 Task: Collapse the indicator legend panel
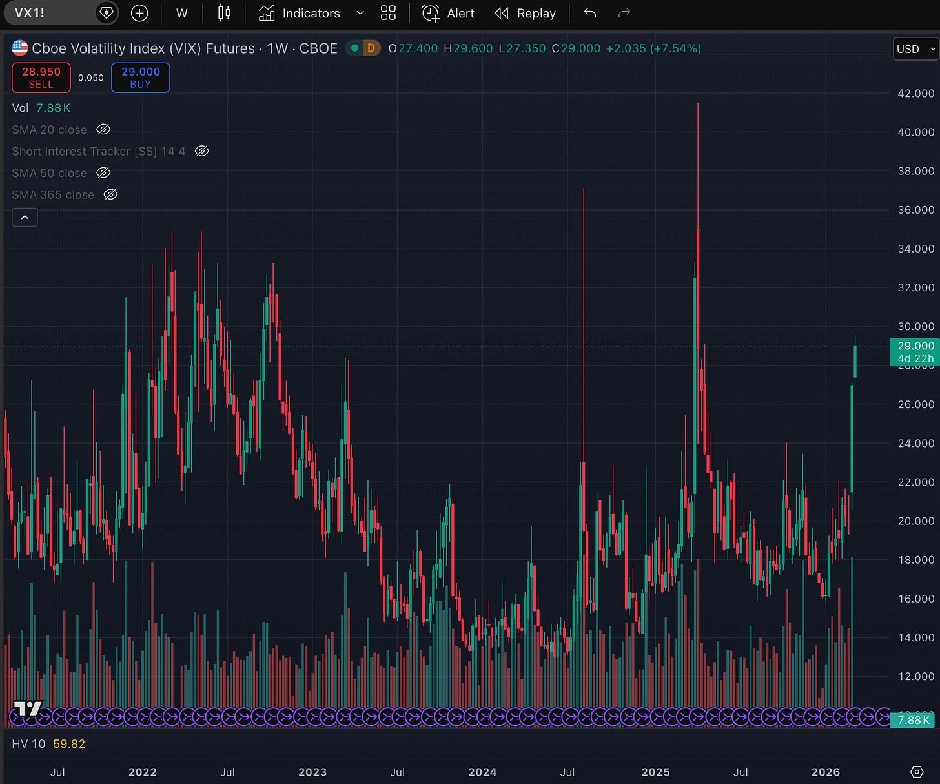25,217
